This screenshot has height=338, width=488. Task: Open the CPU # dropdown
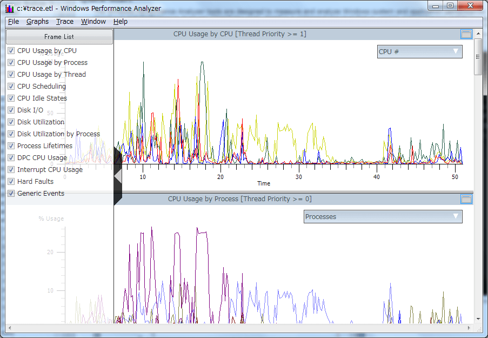tap(419, 52)
